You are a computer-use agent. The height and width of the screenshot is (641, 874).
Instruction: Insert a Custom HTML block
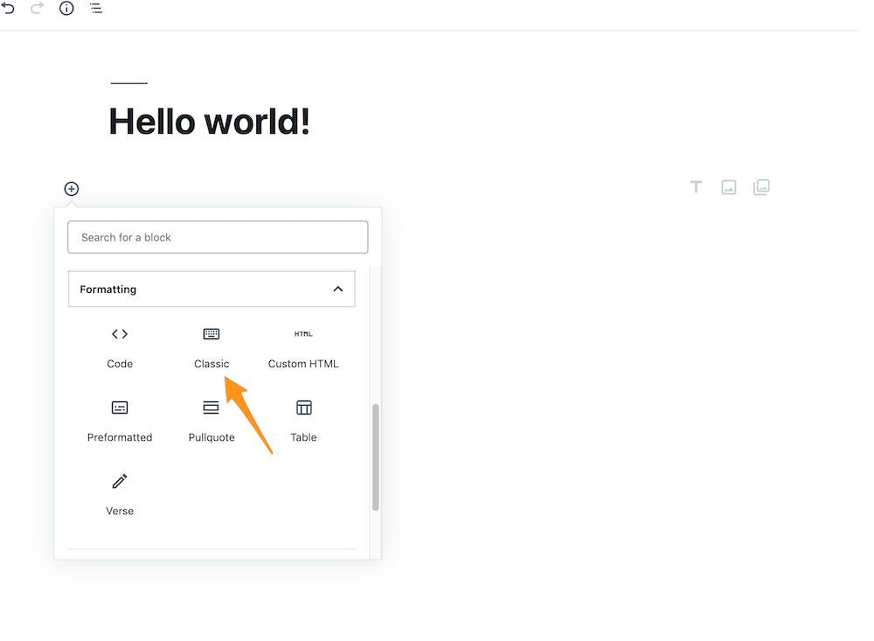pos(303,347)
